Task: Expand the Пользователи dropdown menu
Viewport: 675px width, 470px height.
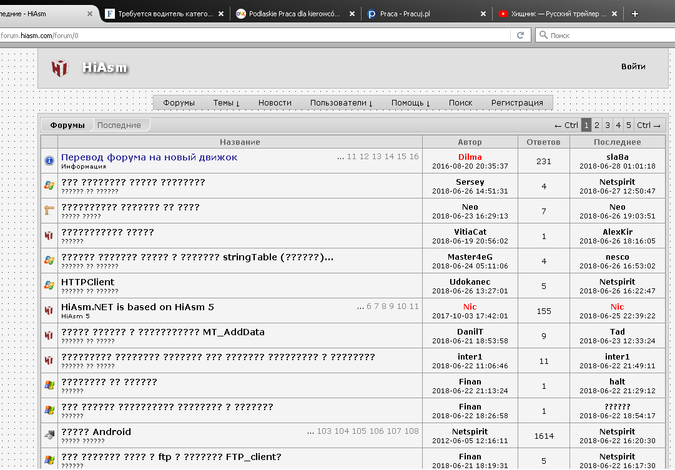Action: (341, 103)
